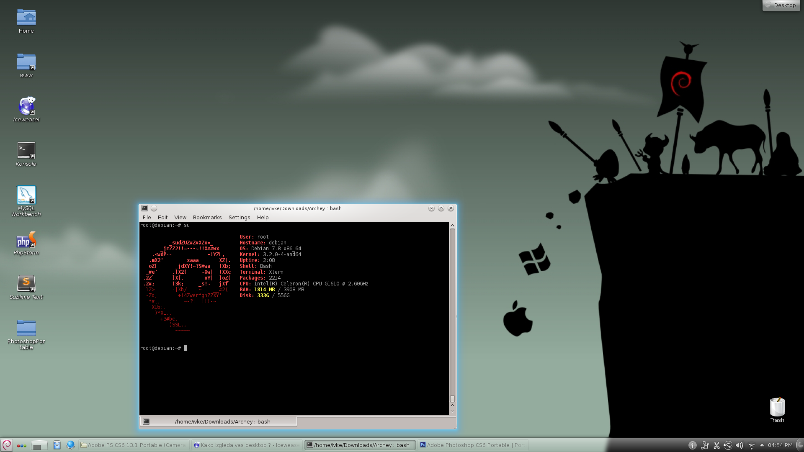Open the Iceweasel desktop shortcut
804x452 pixels.
(x=26, y=107)
